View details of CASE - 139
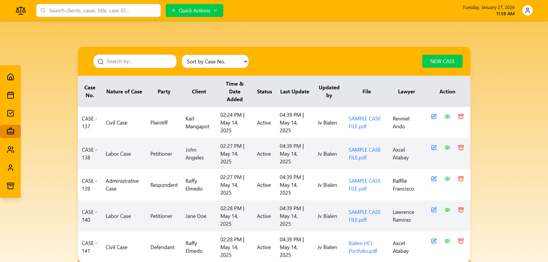Viewport: 548px width, 262px height. 448,178
